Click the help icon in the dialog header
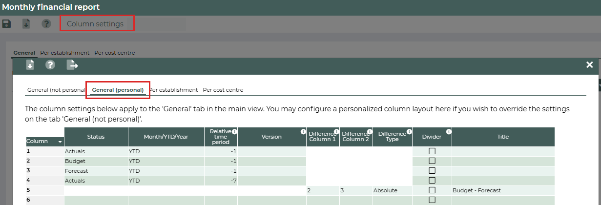The height and width of the screenshot is (205, 601). pos(50,65)
